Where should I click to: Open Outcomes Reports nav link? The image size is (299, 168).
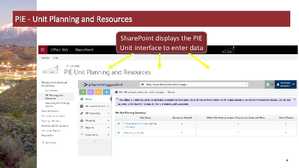51,130
